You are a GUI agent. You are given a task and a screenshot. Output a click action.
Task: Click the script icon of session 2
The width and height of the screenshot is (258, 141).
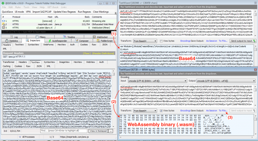(x=3, y=24)
